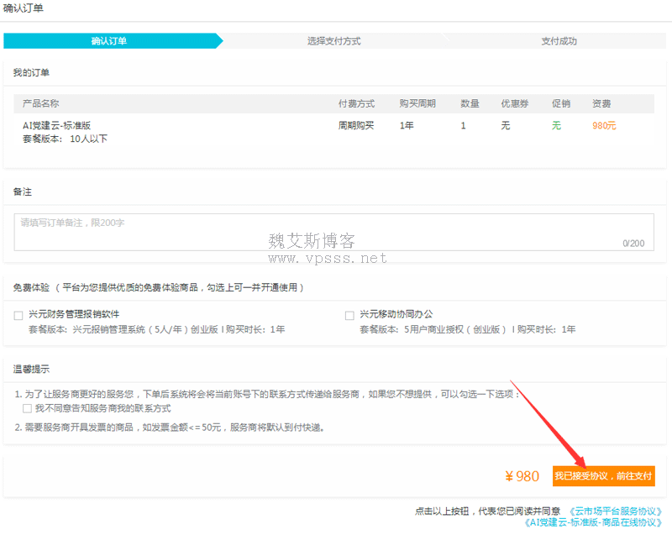This screenshot has width=672, height=535.
Task: Click the 确认订单 progress step
Action: [109, 41]
